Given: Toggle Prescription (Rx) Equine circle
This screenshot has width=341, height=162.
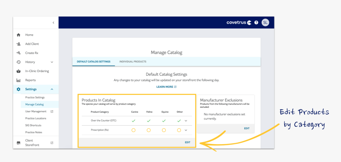Looking at the screenshot, I should (x=164, y=130).
